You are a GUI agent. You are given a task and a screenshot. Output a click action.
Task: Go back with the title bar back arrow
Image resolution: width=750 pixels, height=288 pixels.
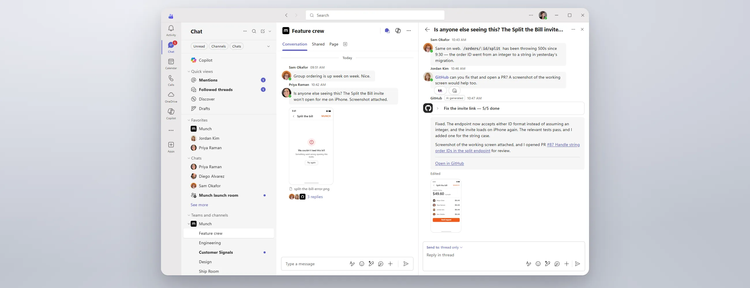coord(286,15)
